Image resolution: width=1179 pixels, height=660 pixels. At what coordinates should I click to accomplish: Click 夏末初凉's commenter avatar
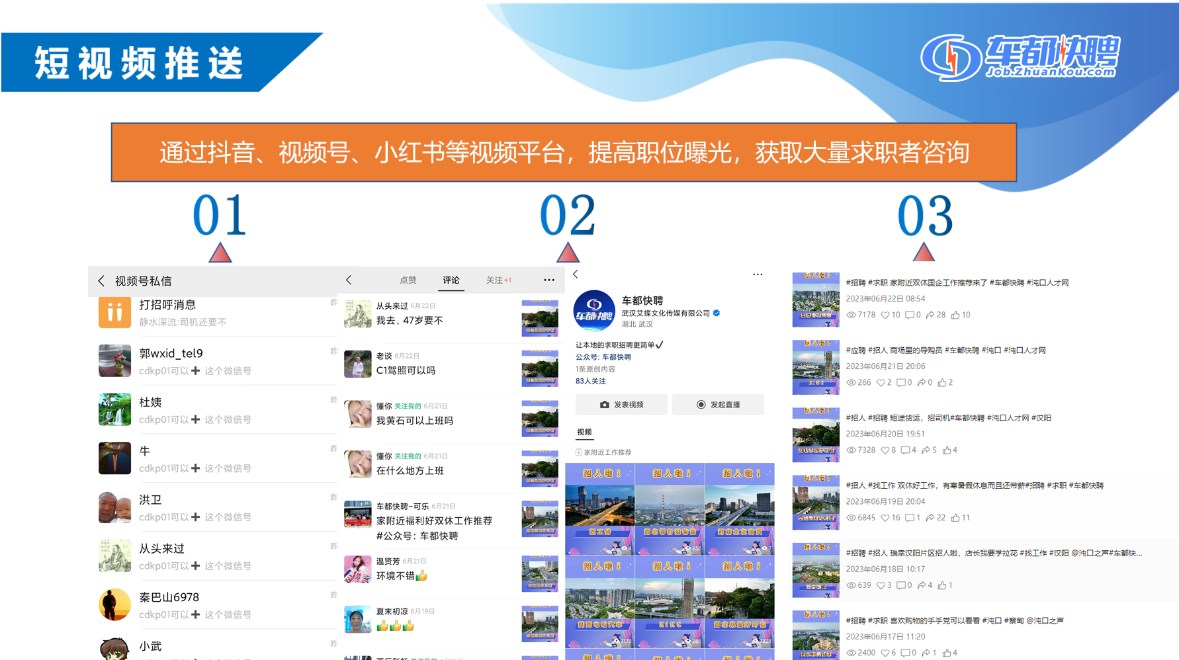(x=358, y=620)
